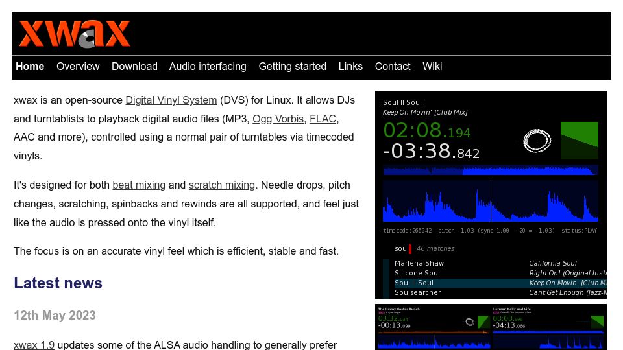Open the Ogg Vorbis link

coord(278,119)
